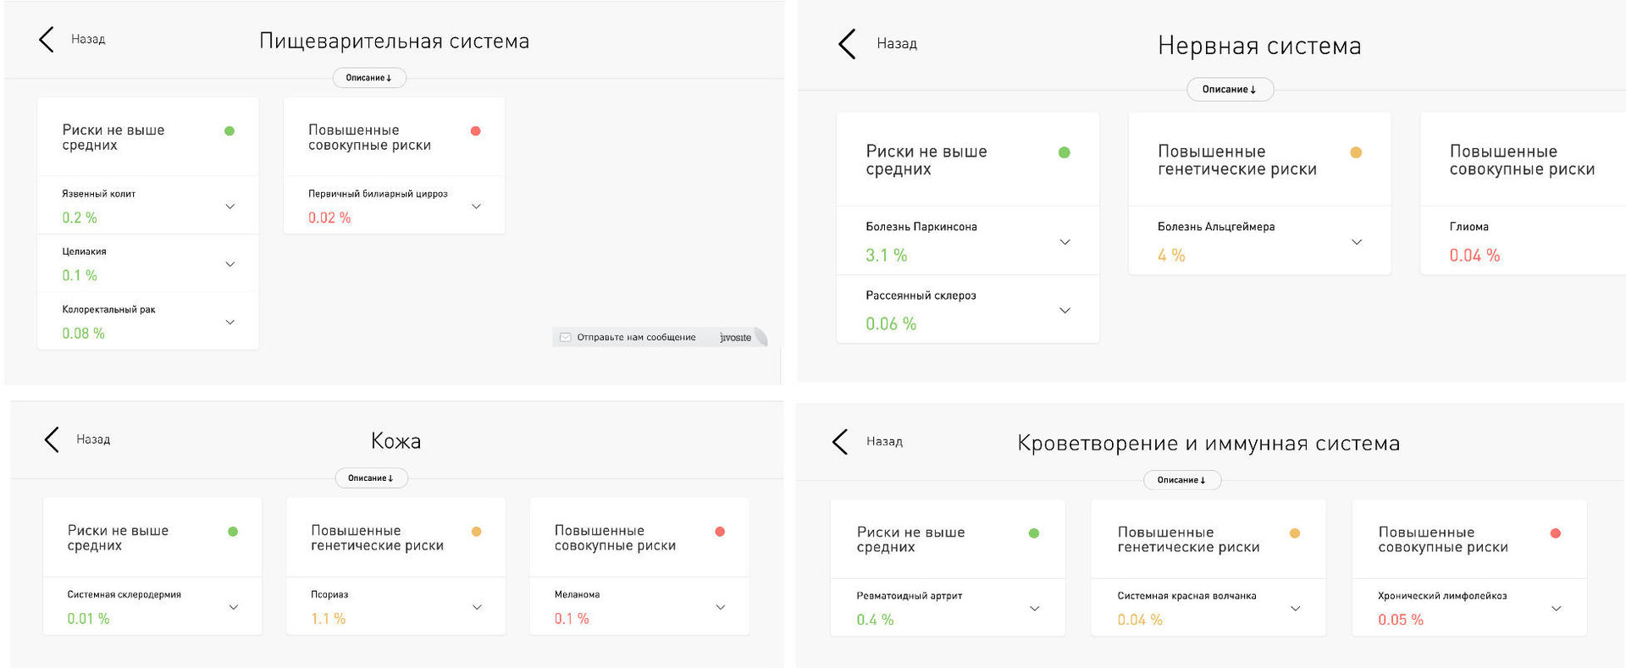Click back arrow on Пищеварительная система panel

47,39
